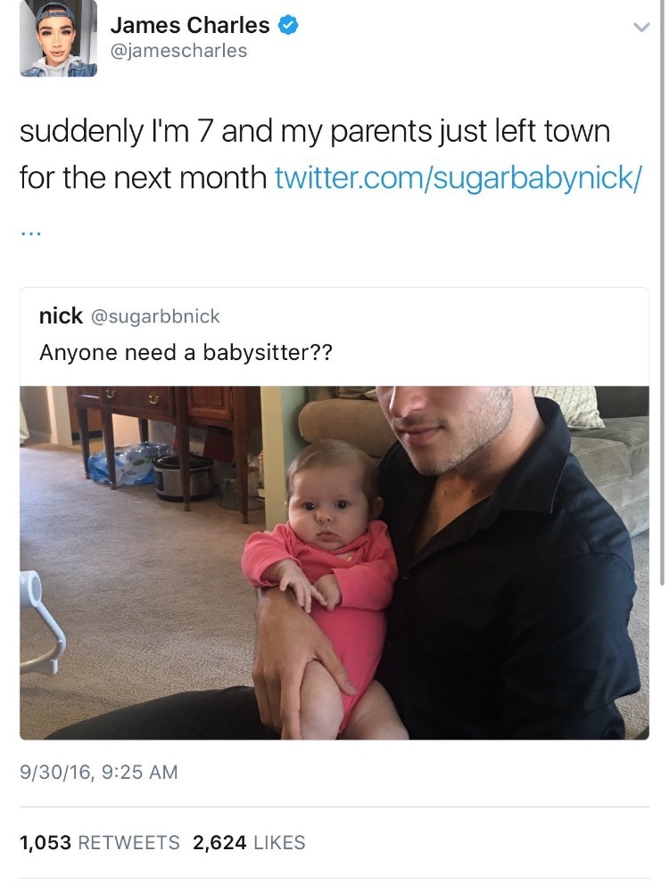View the 2,624 Likes list
This screenshot has width=669, height=884.
point(249,842)
